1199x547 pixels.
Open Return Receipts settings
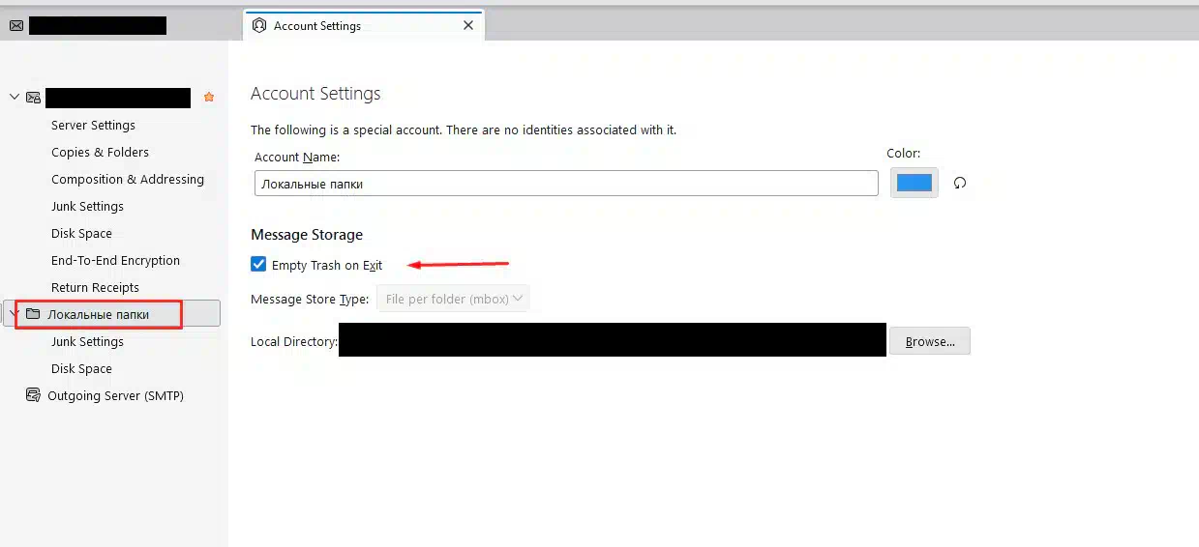click(95, 288)
